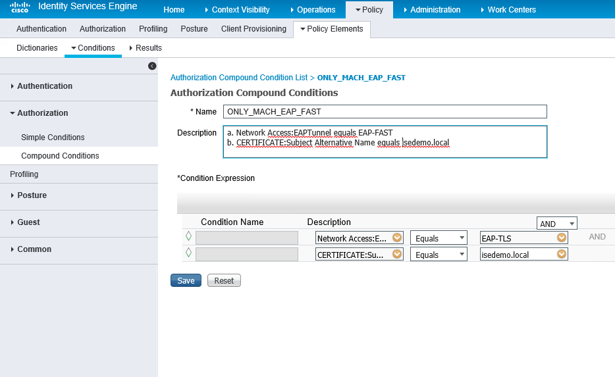Open value picker for EAP-TLS field
The height and width of the screenshot is (377, 615).
[x=562, y=238]
